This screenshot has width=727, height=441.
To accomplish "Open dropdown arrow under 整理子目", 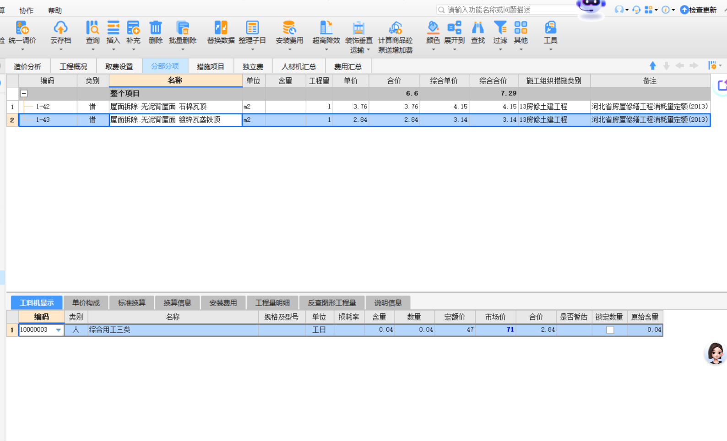I will coord(252,49).
